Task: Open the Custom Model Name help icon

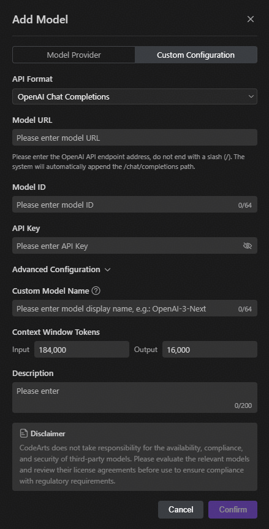Action: [96, 291]
